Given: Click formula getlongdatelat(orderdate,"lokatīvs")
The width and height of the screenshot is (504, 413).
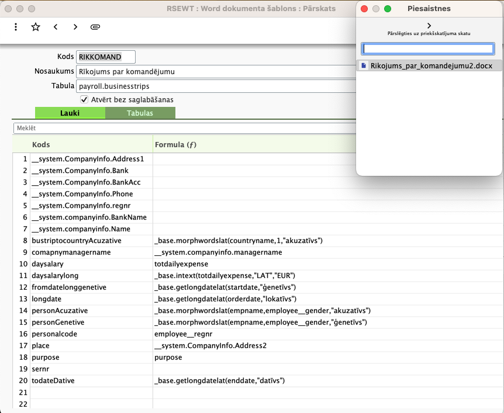Looking at the screenshot, I should tap(225, 299).
